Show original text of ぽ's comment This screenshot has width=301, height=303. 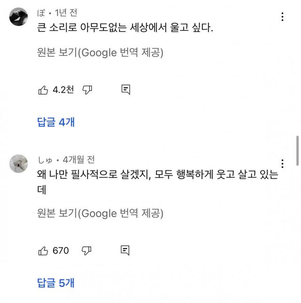(x=100, y=53)
